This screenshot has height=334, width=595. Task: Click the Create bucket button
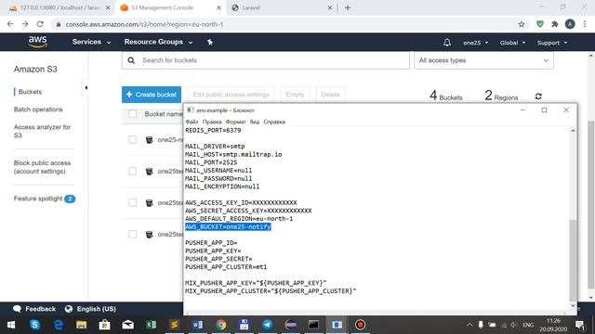[152, 95]
